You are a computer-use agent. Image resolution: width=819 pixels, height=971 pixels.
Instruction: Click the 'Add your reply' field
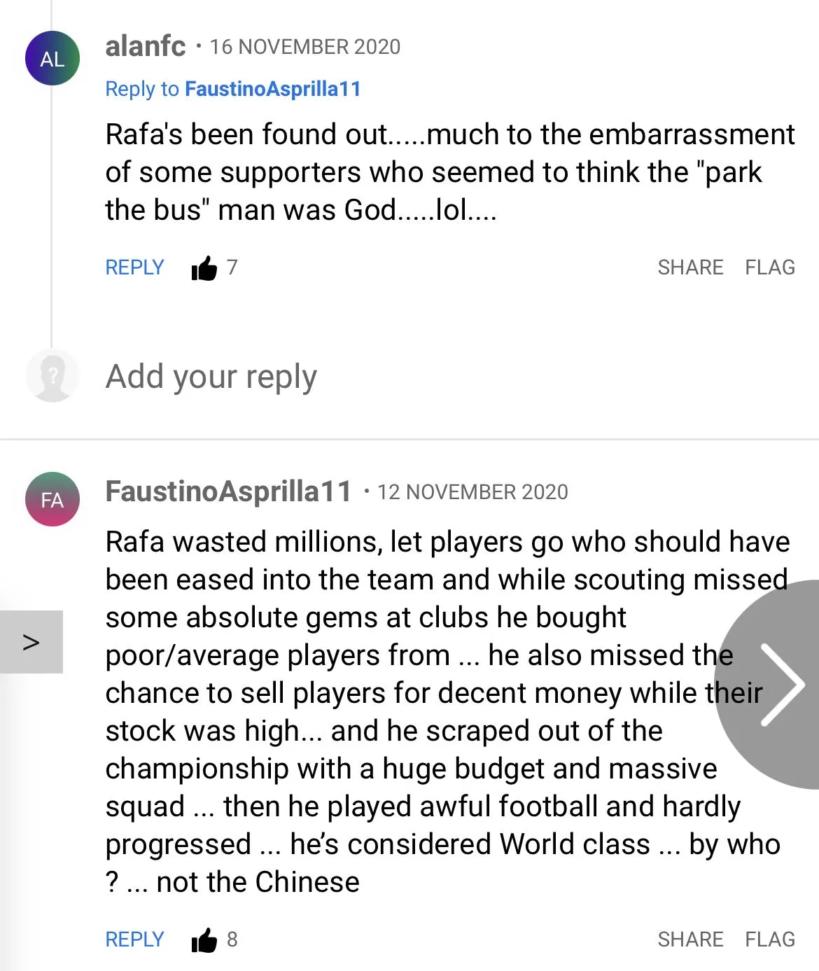click(x=211, y=377)
